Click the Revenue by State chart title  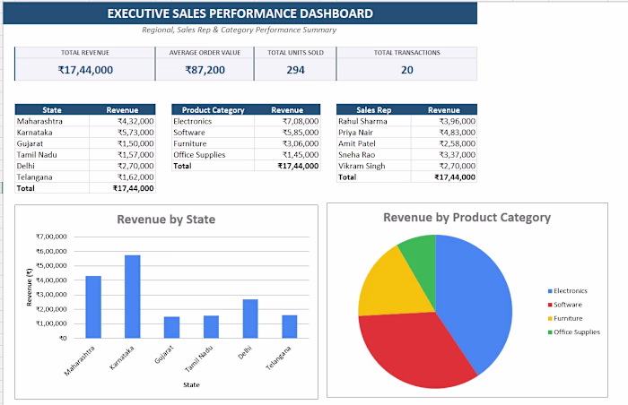tap(166, 220)
